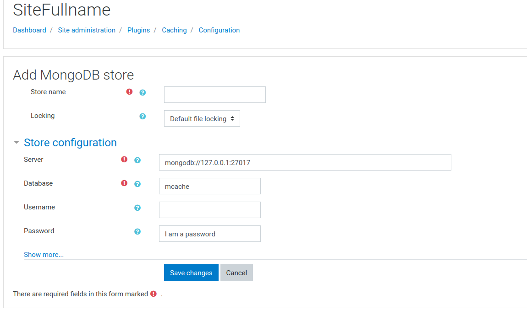Open help icon for Password field

[137, 231]
